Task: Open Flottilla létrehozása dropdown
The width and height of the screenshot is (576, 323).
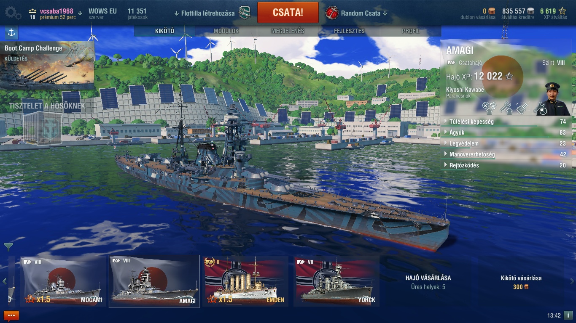Action: coord(205,13)
